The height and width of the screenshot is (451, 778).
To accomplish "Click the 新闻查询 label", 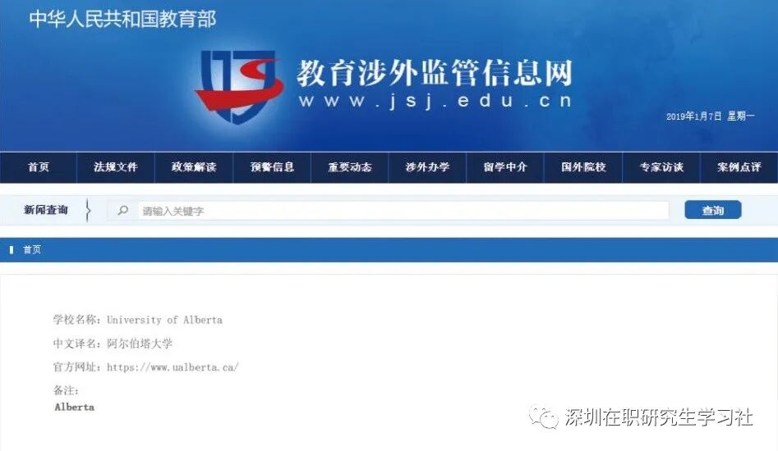I will pos(46,210).
